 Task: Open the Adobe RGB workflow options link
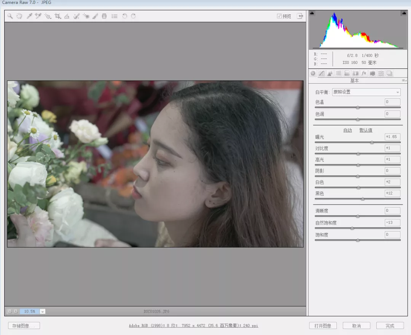[193, 325]
